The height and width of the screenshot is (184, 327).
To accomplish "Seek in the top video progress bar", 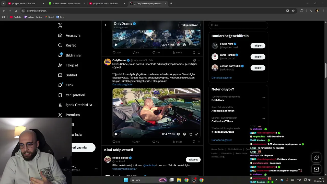I will point(156,40).
